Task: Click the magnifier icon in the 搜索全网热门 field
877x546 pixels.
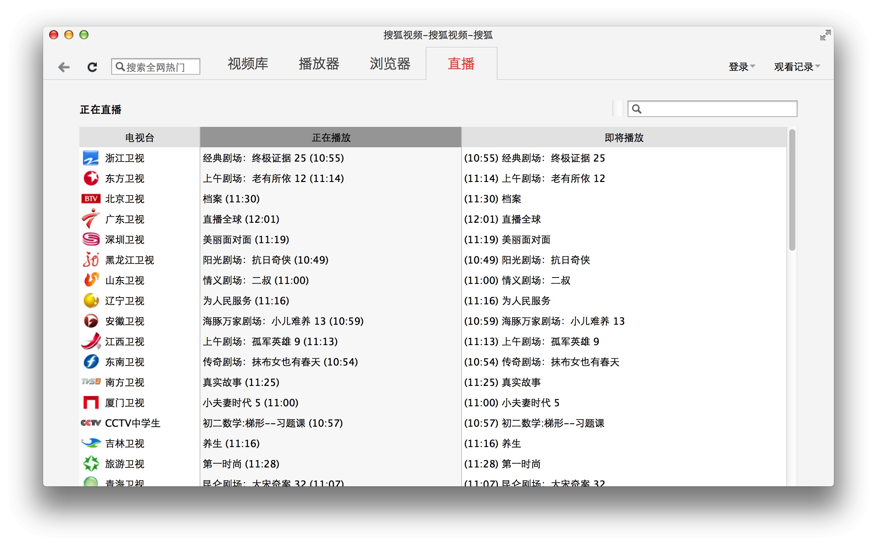Action: (x=120, y=67)
